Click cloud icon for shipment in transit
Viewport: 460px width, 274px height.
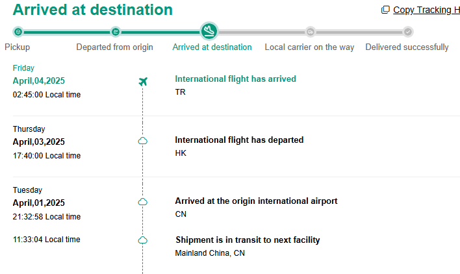tap(143, 240)
